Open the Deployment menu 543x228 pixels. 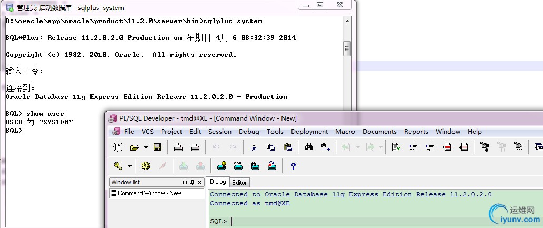point(309,132)
